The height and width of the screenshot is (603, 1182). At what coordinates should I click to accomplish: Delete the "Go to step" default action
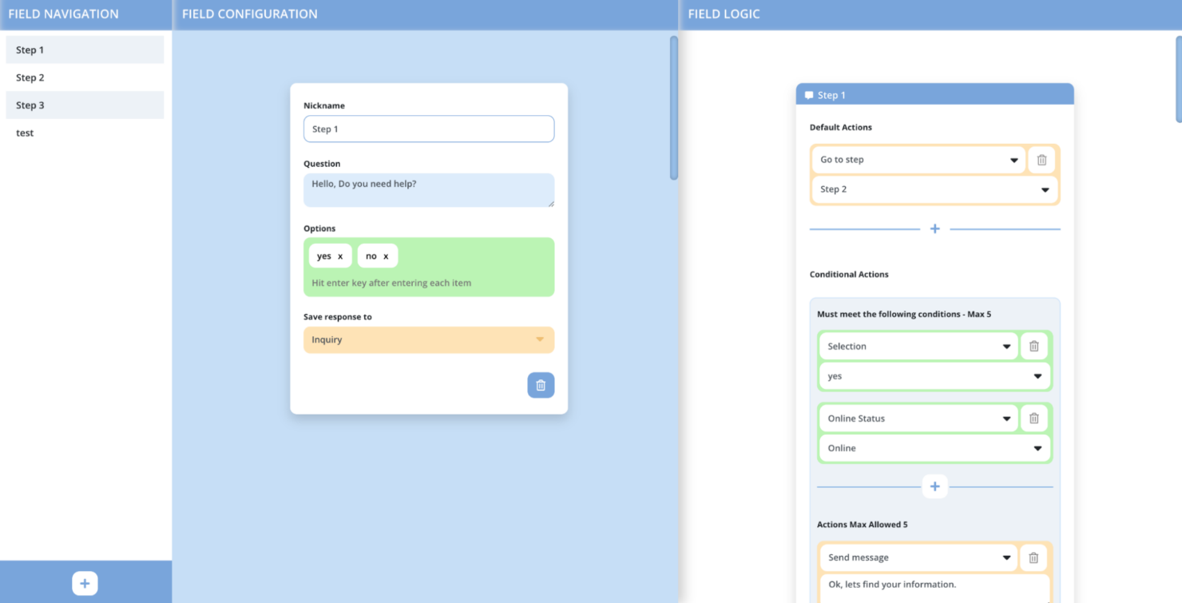pos(1041,159)
